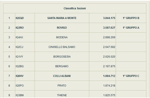The width and height of the screenshot is (150, 98).
Task: Select the CINISELLO BALSAMO cell
Action: [x=62, y=47]
